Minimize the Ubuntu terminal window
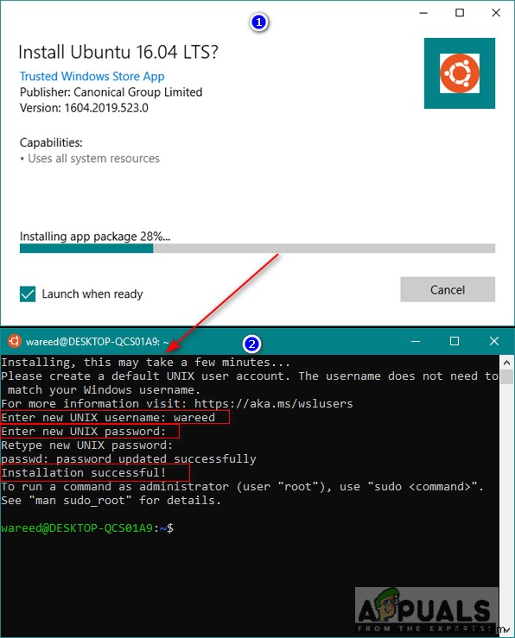 pos(416,341)
